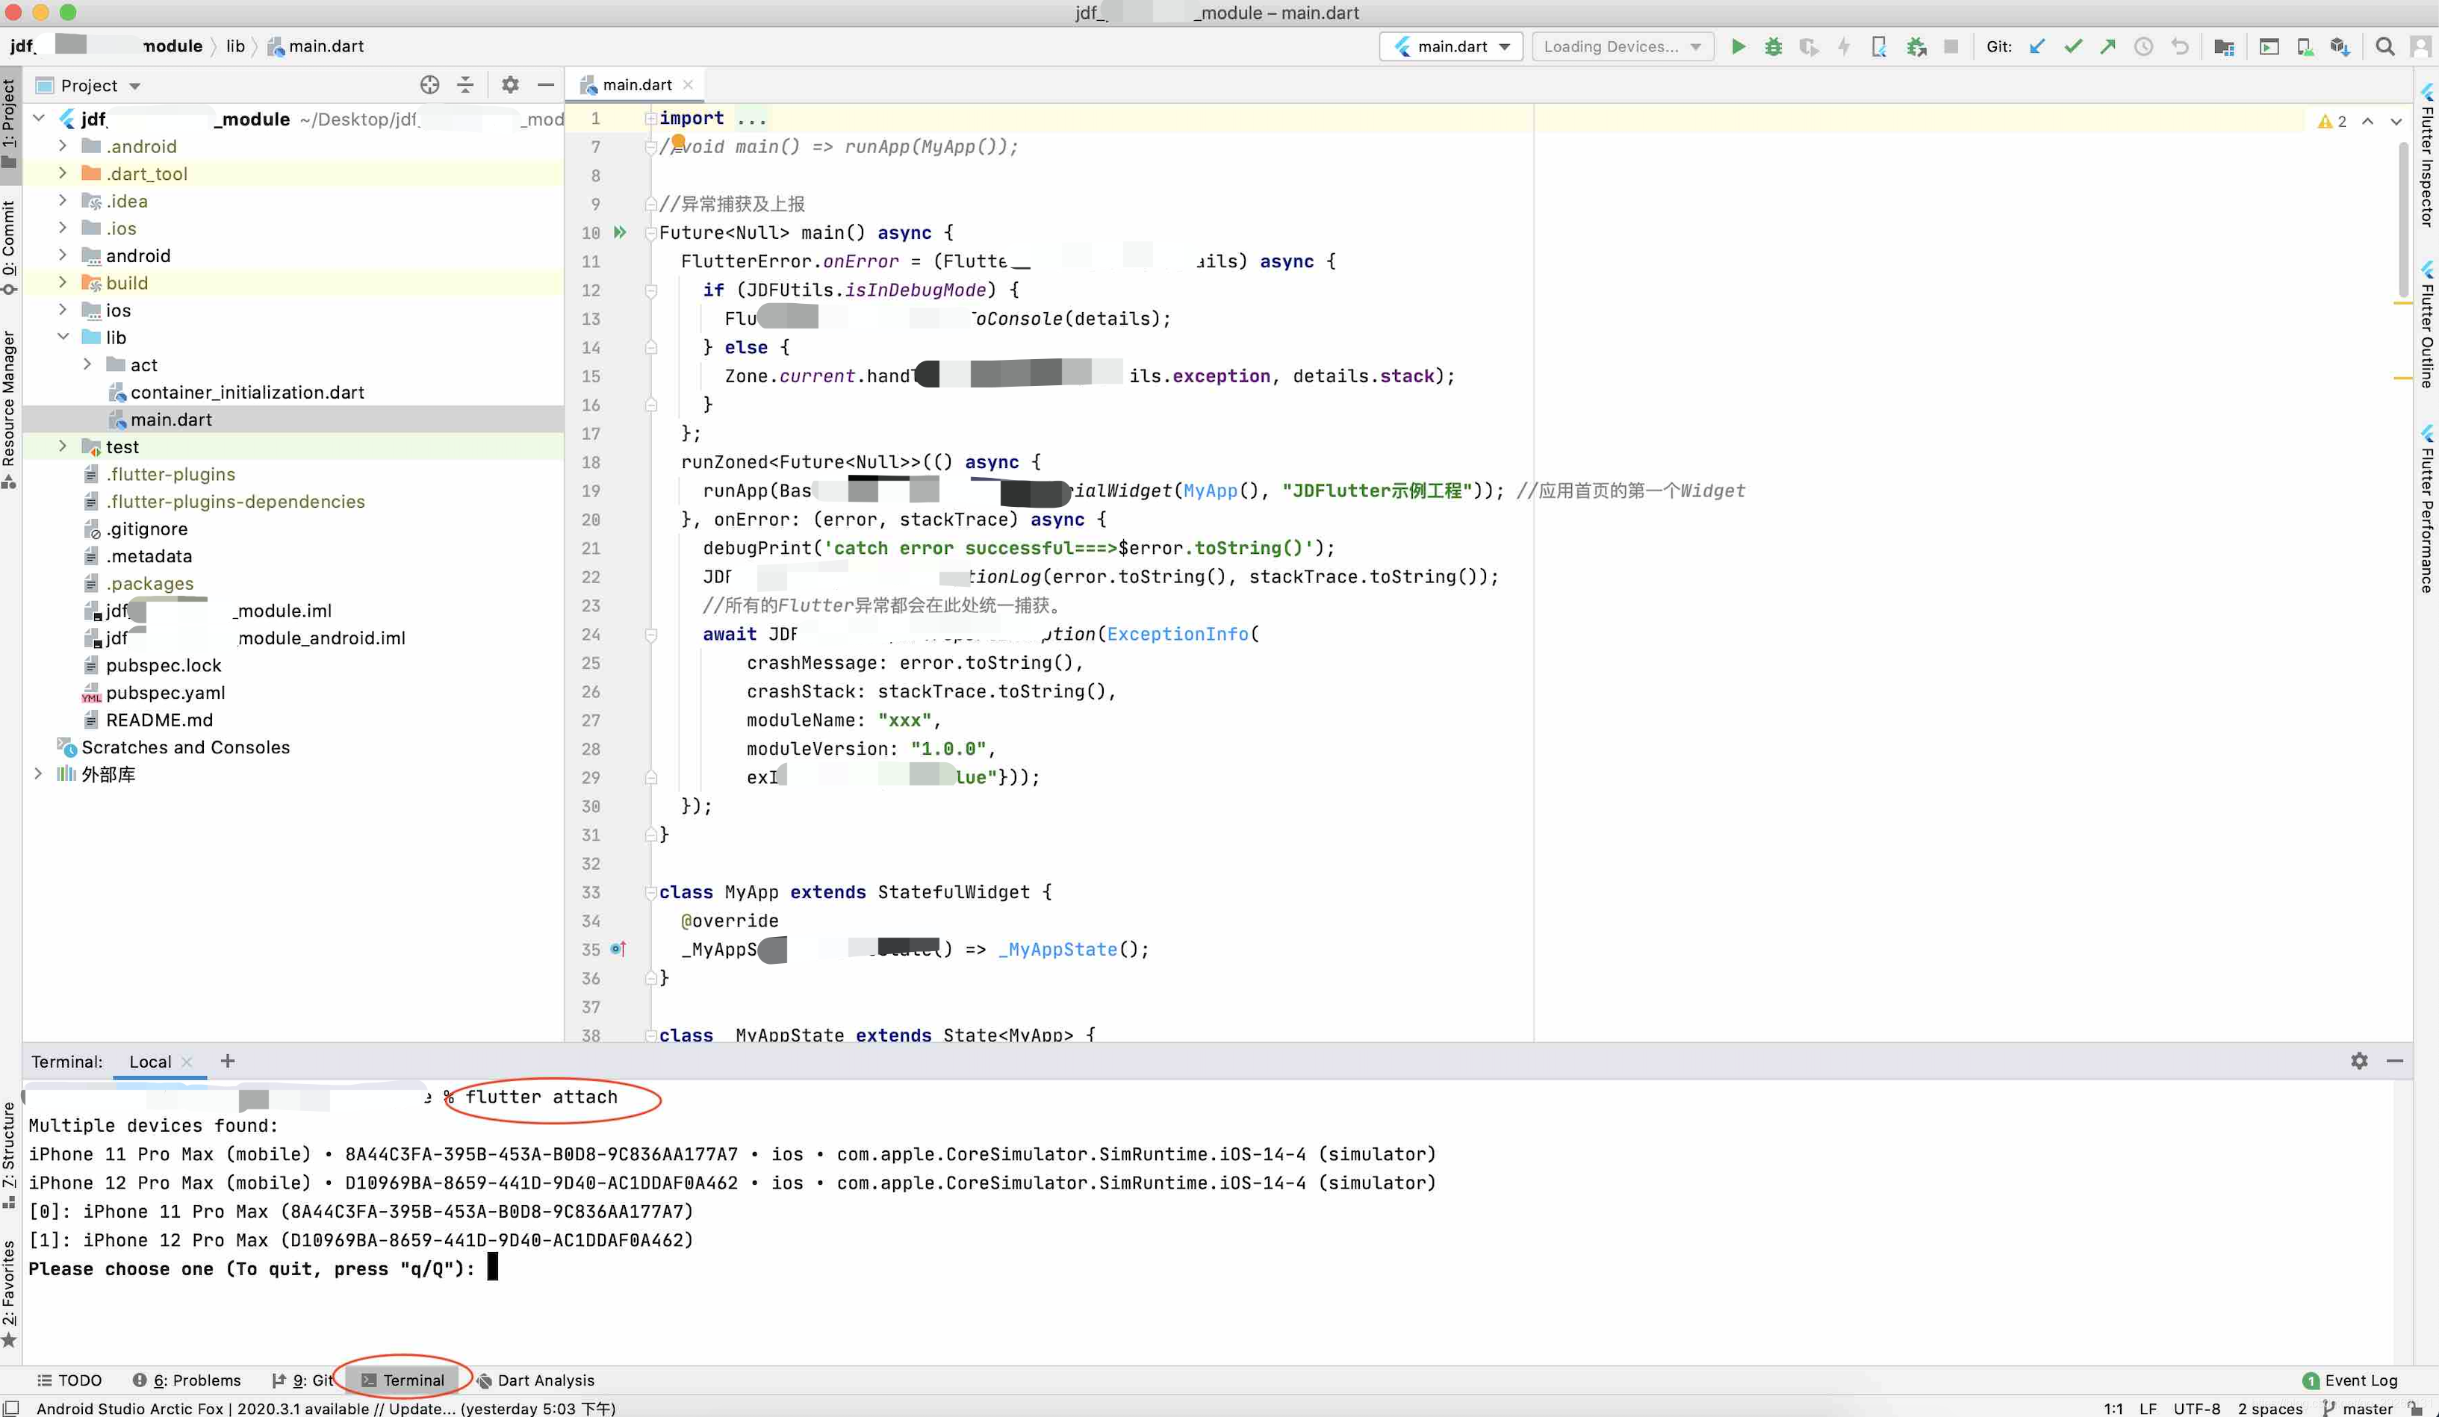Click lib in the breadcrumb path
The image size is (2439, 1417).
(235, 46)
